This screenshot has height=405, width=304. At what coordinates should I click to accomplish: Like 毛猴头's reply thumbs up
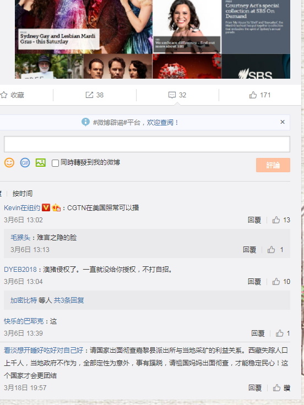point(271,249)
